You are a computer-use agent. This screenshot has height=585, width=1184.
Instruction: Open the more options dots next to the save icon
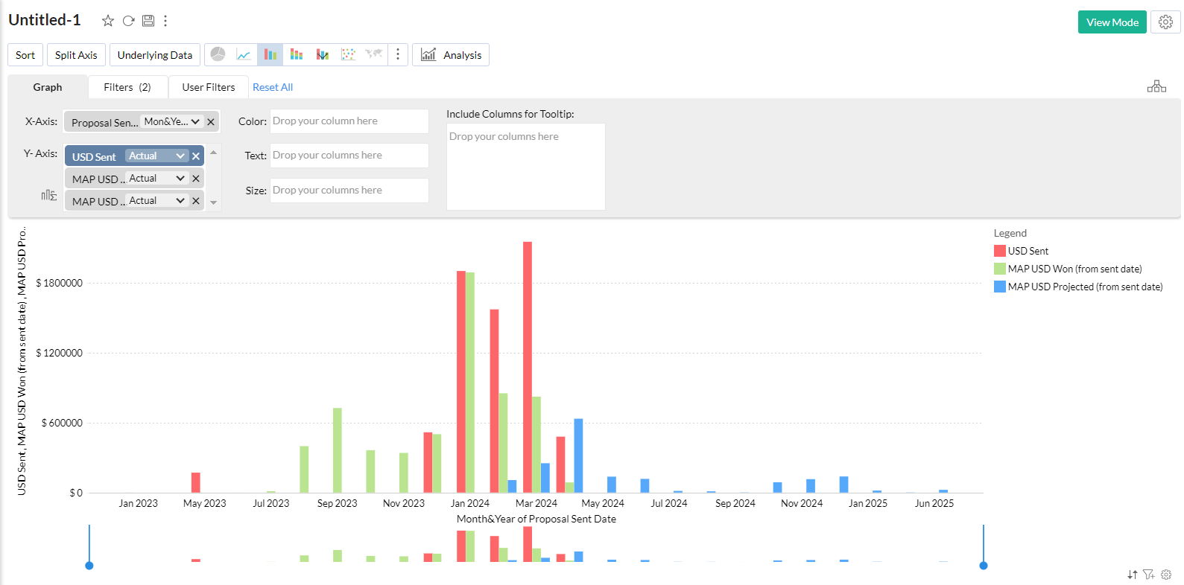coord(165,21)
